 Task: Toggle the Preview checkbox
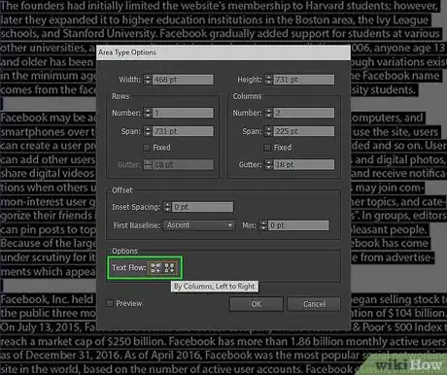coord(110,303)
